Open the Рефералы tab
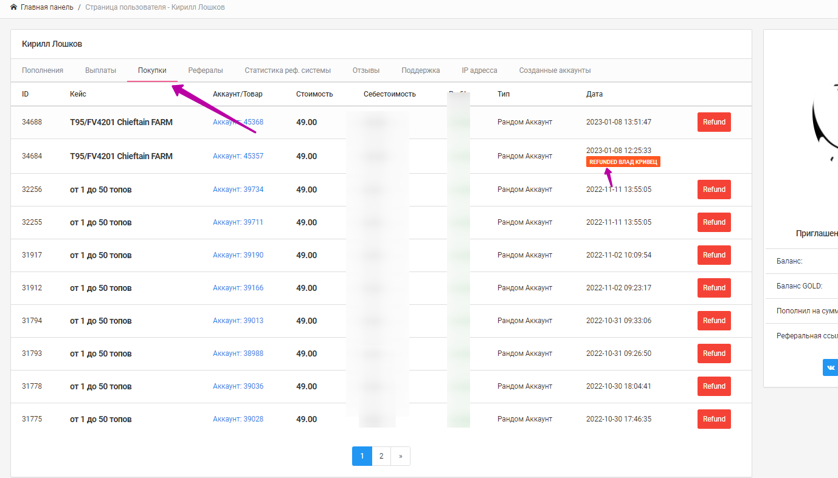Screen dimensions: 838x478 click(x=206, y=70)
